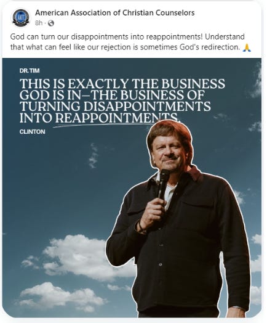Click the DR. TIM label on image
Image resolution: width=267 pixels, height=323 pixels.
[x=30, y=71]
